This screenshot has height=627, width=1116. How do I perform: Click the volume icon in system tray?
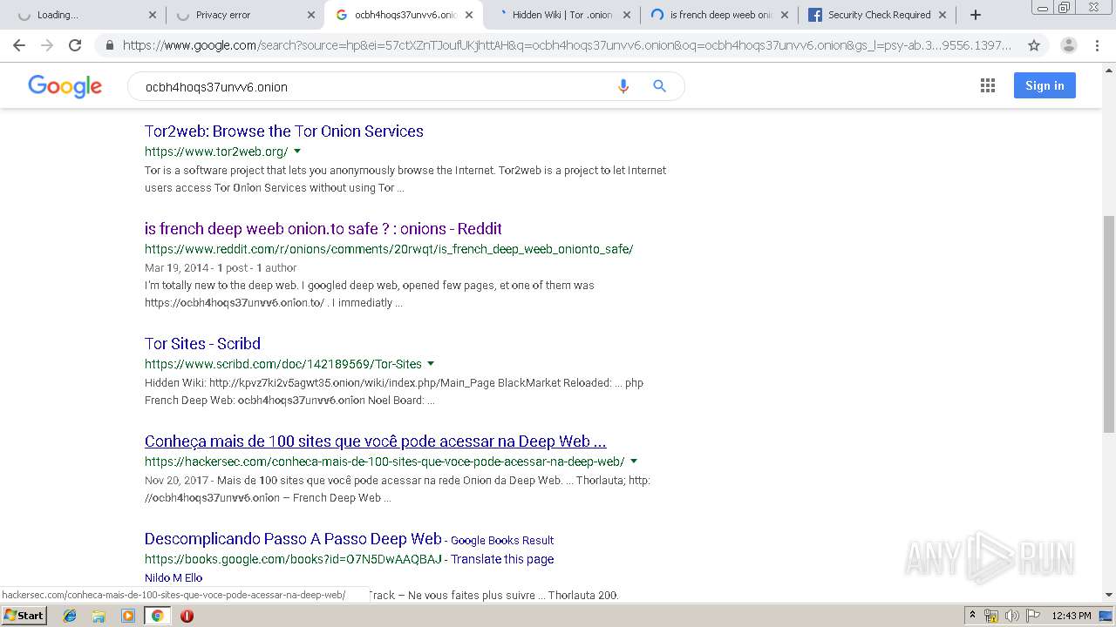[x=1011, y=616]
